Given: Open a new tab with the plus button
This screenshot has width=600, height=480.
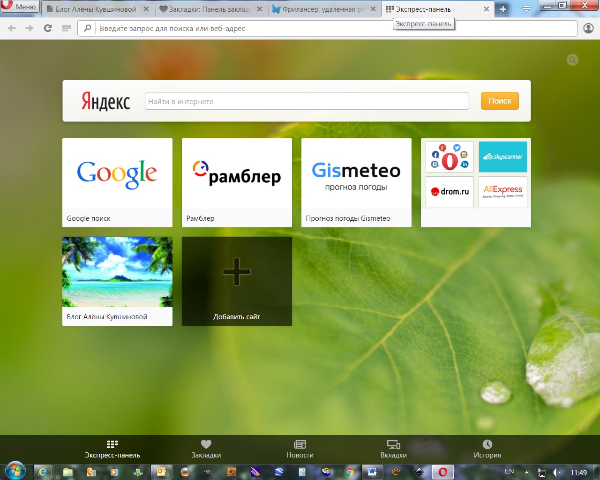Looking at the screenshot, I should 503,8.
